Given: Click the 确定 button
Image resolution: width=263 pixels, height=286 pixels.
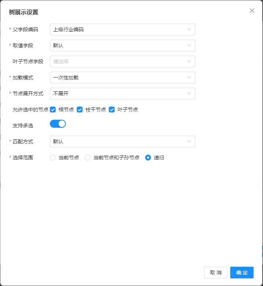Looking at the screenshot, I should 242,273.
